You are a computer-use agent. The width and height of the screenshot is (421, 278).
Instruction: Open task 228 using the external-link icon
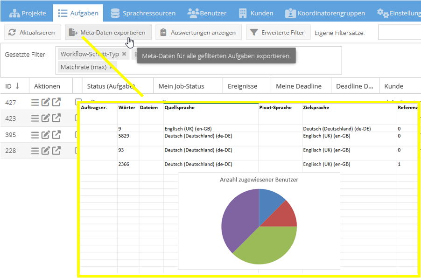click(x=56, y=151)
